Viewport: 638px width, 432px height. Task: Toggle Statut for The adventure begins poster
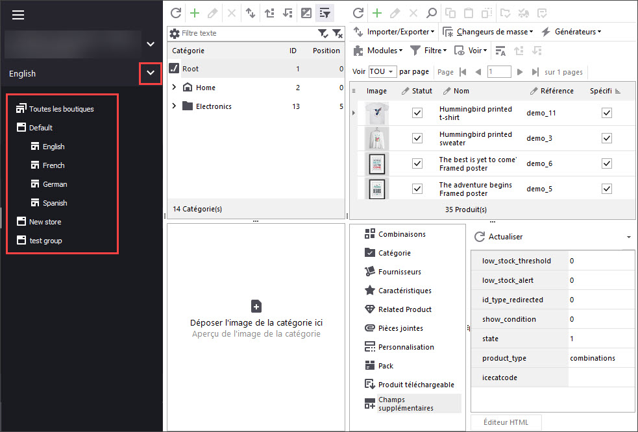417,189
